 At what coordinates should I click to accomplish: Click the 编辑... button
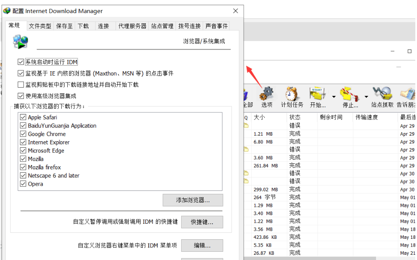(202, 245)
